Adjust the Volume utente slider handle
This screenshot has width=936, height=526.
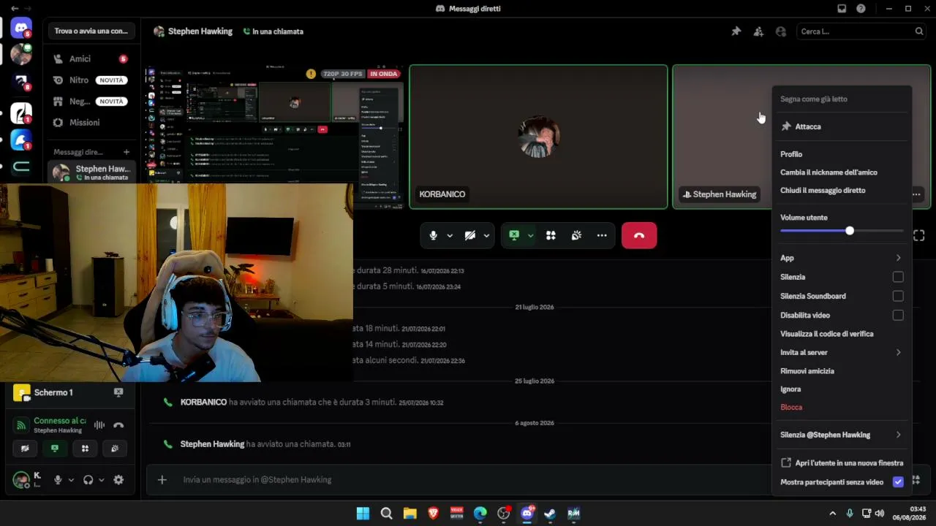pyautogui.click(x=850, y=231)
